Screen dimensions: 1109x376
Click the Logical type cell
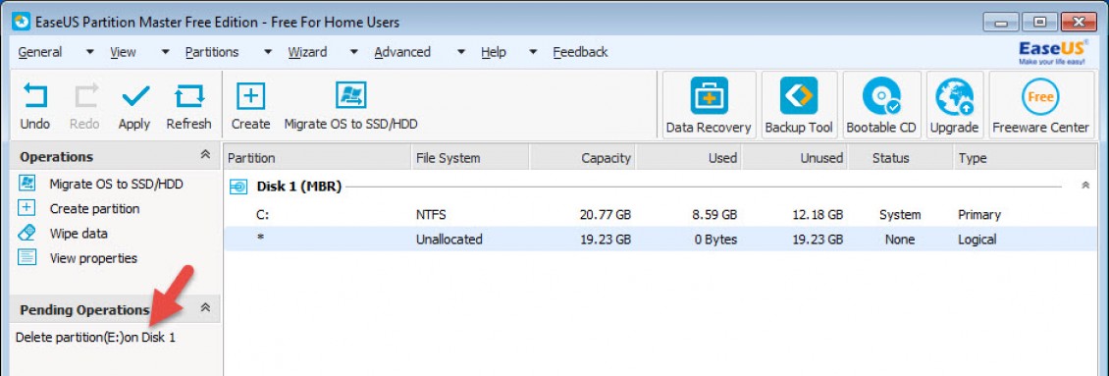pos(977,240)
